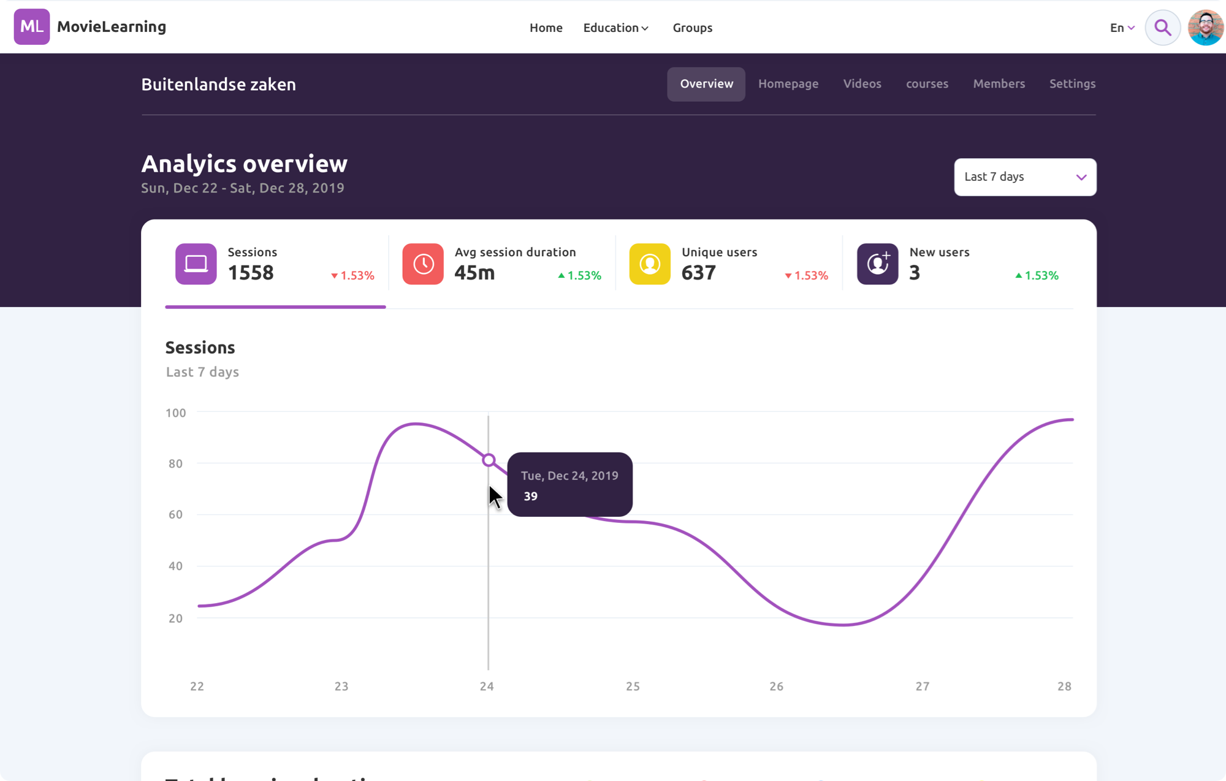Click the Analytics overview heading

tap(244, 164)
